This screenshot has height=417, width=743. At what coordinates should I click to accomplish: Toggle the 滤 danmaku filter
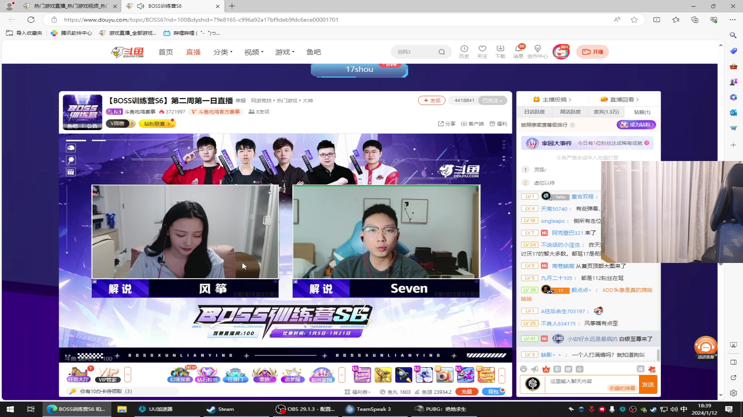[640, 369]
